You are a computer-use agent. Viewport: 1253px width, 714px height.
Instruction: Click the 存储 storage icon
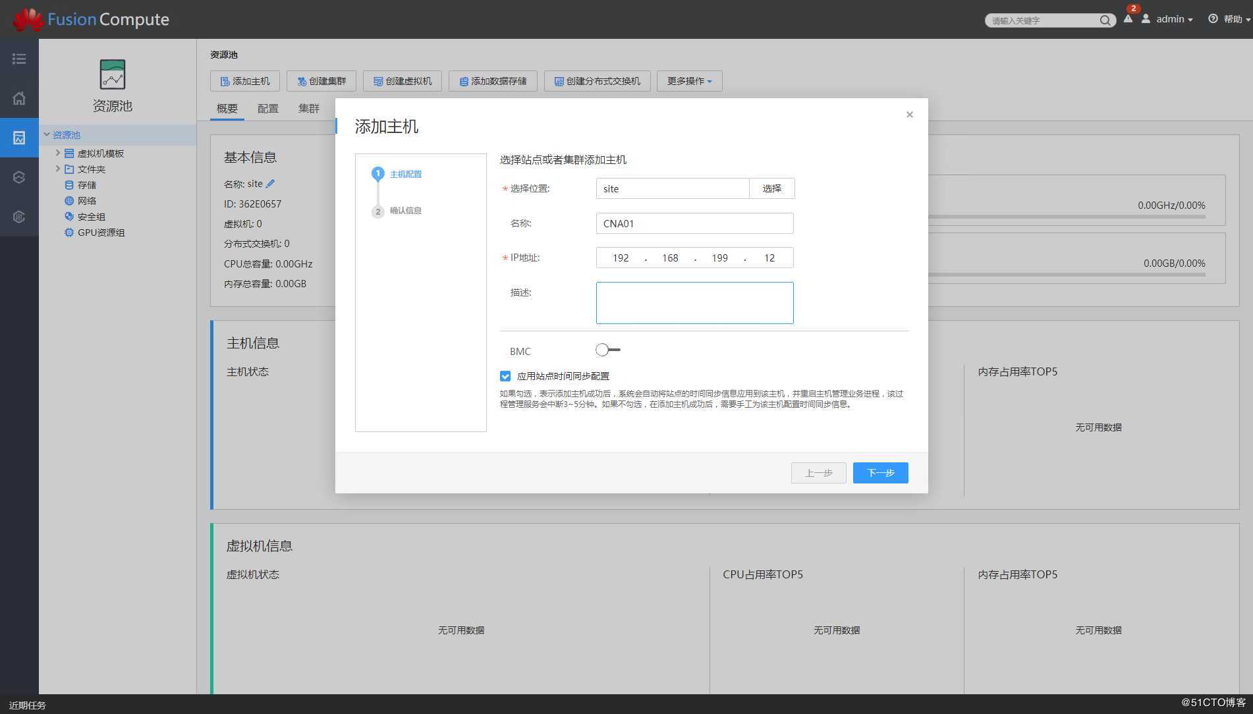69,185
